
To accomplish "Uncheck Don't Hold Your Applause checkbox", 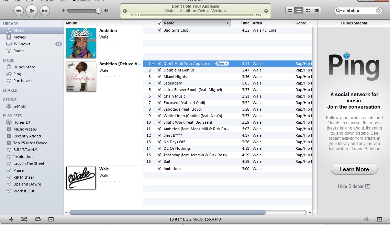I will [x=159, y=64].
